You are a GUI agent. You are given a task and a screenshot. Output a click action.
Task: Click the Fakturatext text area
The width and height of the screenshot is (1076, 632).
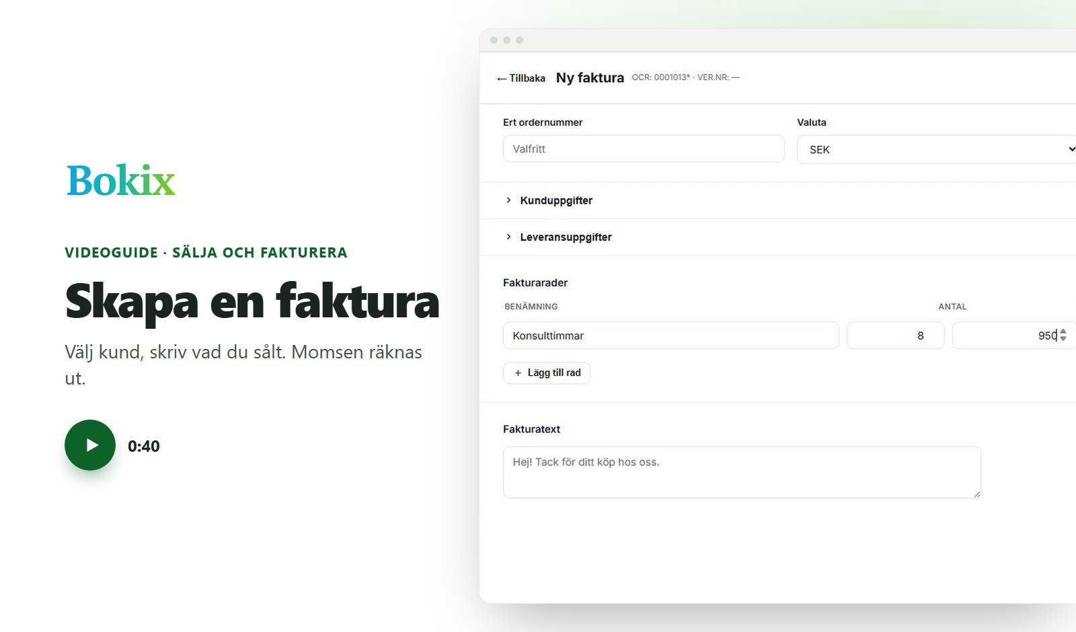[742, 472]
